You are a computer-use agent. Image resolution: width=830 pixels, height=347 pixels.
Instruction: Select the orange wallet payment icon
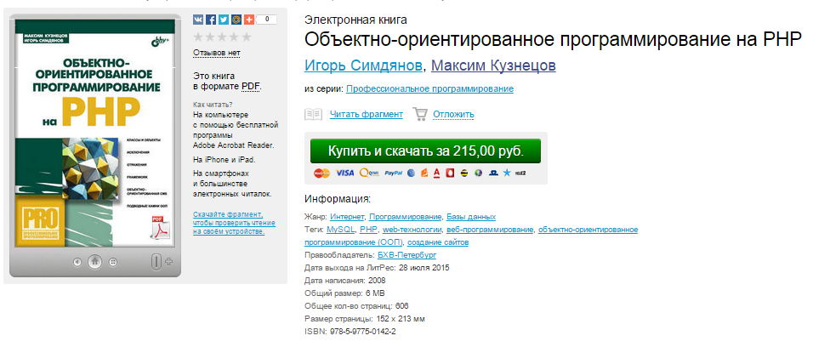(x=424, y=173)
